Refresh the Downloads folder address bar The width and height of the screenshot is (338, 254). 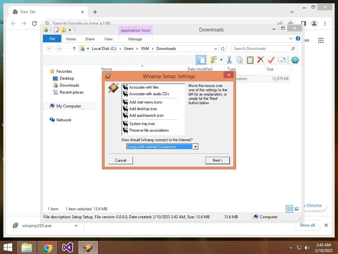pyautogui.click(x=223, y=49)
